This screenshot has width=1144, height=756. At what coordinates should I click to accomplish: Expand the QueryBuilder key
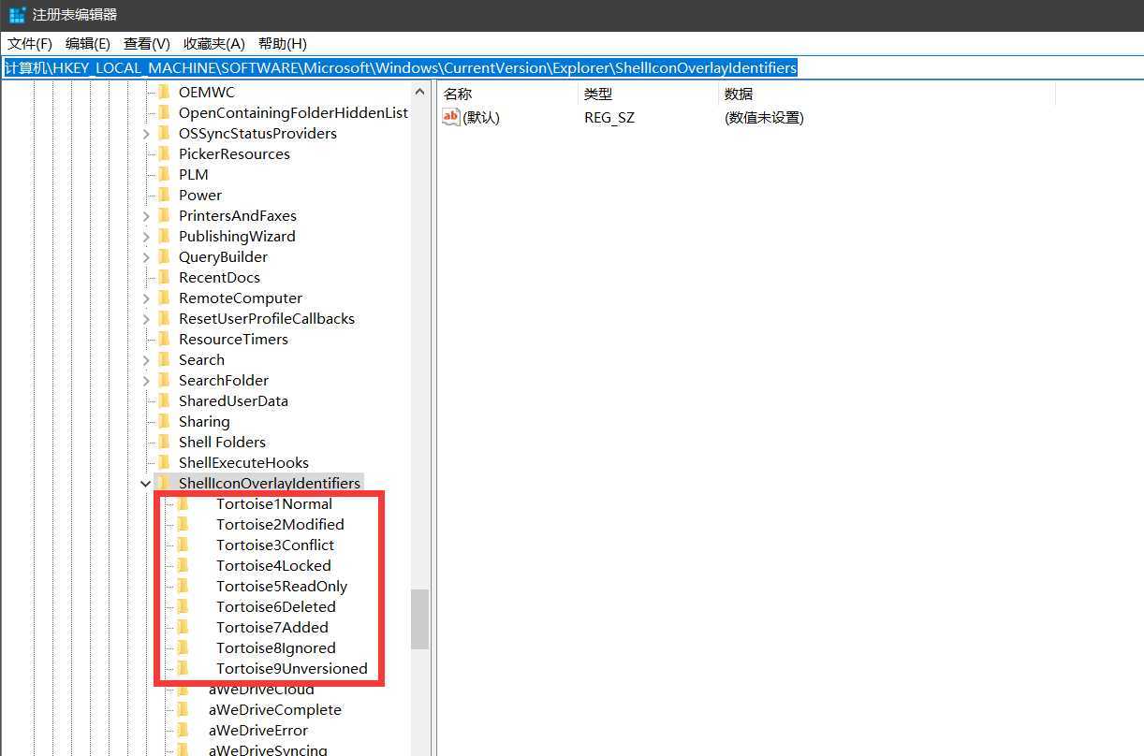click(x=146, y=257)
